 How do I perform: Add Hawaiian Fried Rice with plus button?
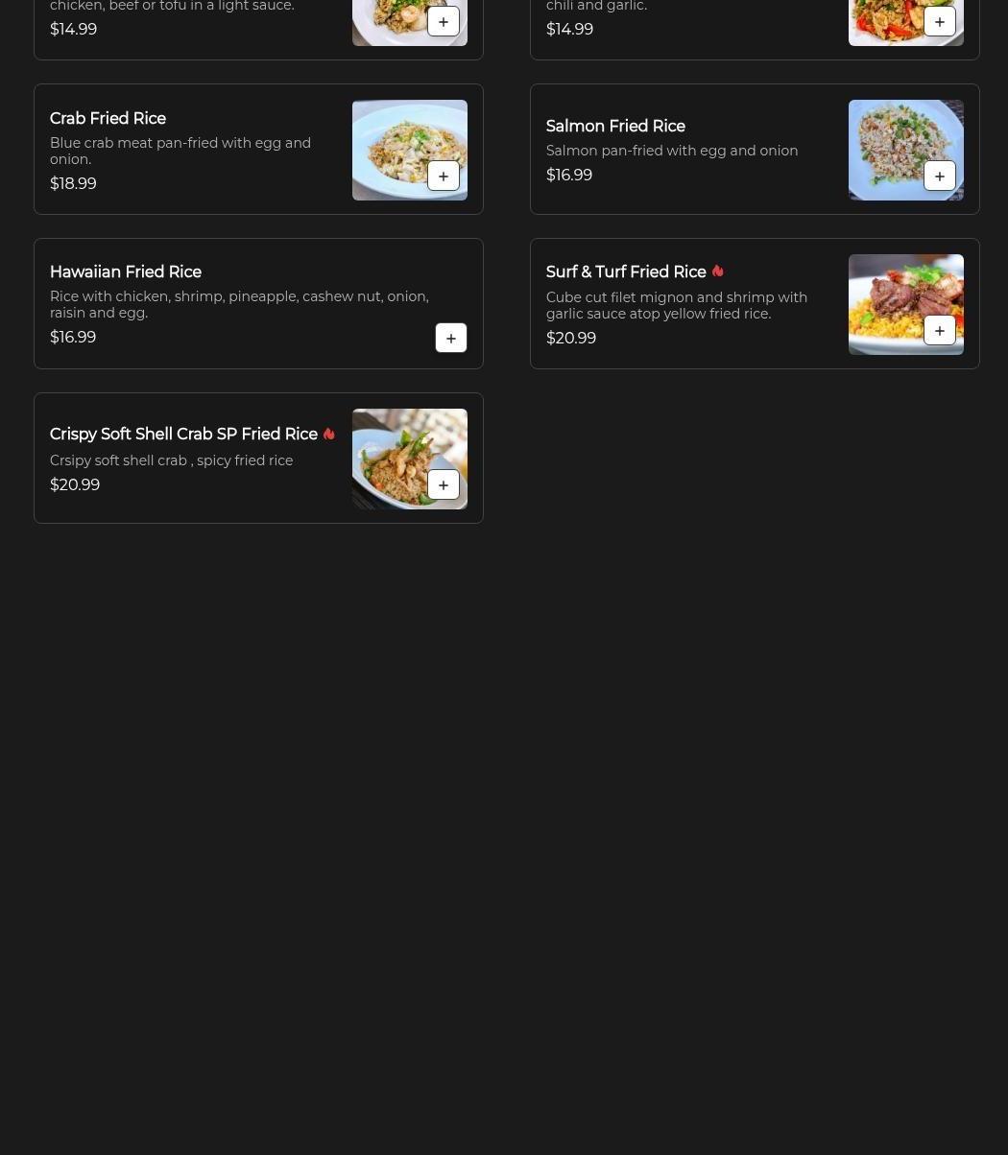[451, 339]
